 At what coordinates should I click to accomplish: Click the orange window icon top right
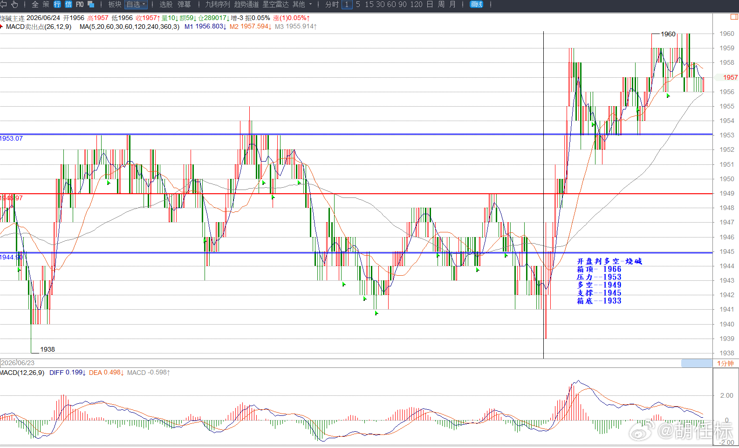(734, 17)
